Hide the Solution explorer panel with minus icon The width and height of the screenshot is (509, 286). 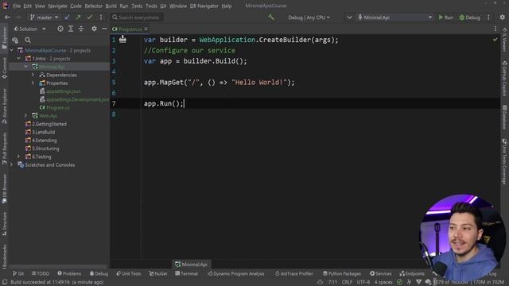104,29
